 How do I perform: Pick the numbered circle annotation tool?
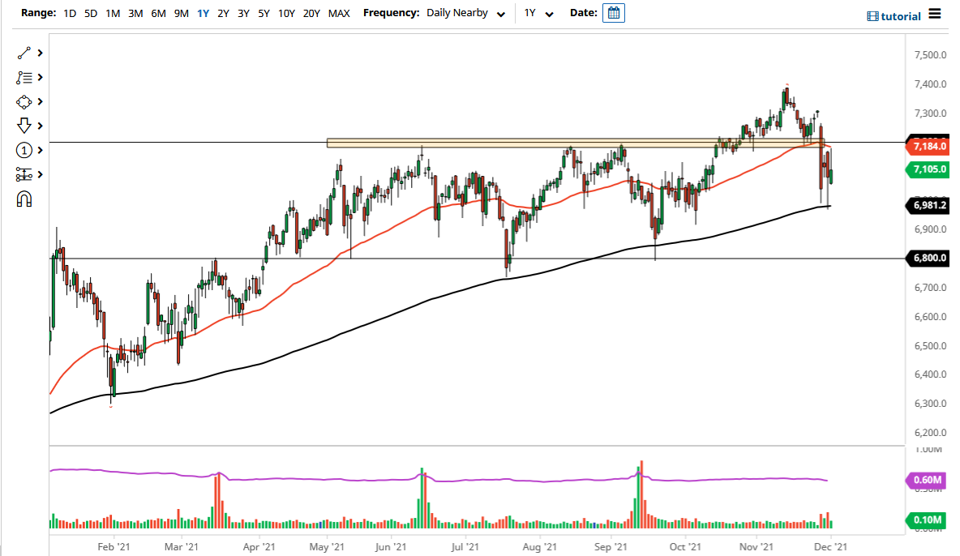[x=23, y=150]
